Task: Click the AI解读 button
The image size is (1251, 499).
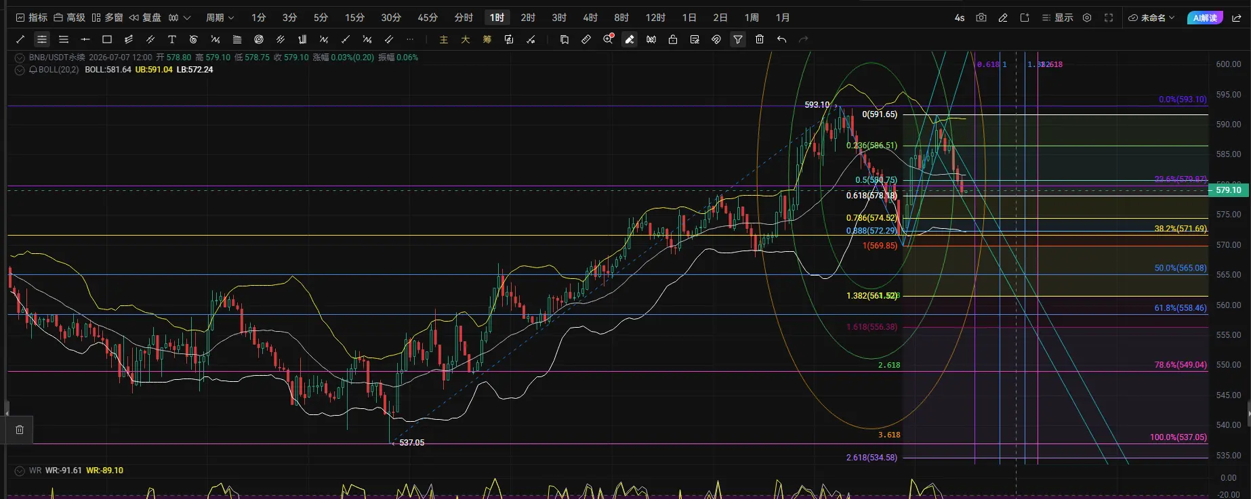Action: point(1205,18)
